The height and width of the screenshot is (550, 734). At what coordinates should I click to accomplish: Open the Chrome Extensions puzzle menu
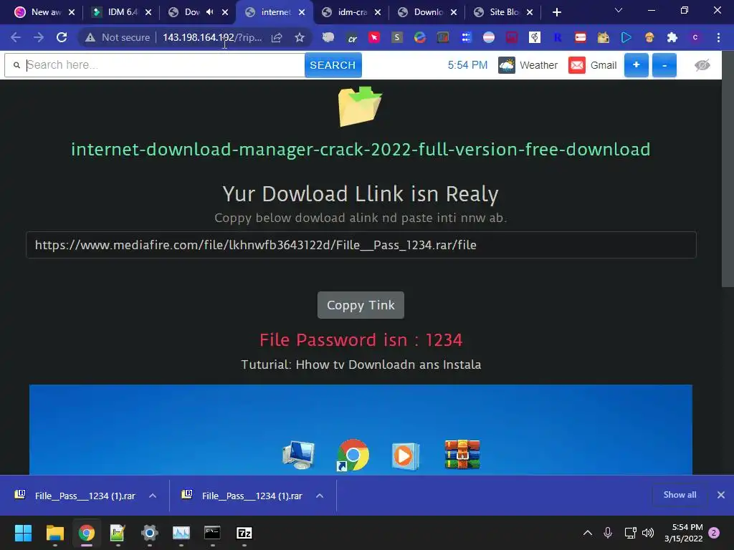point(672,37)
